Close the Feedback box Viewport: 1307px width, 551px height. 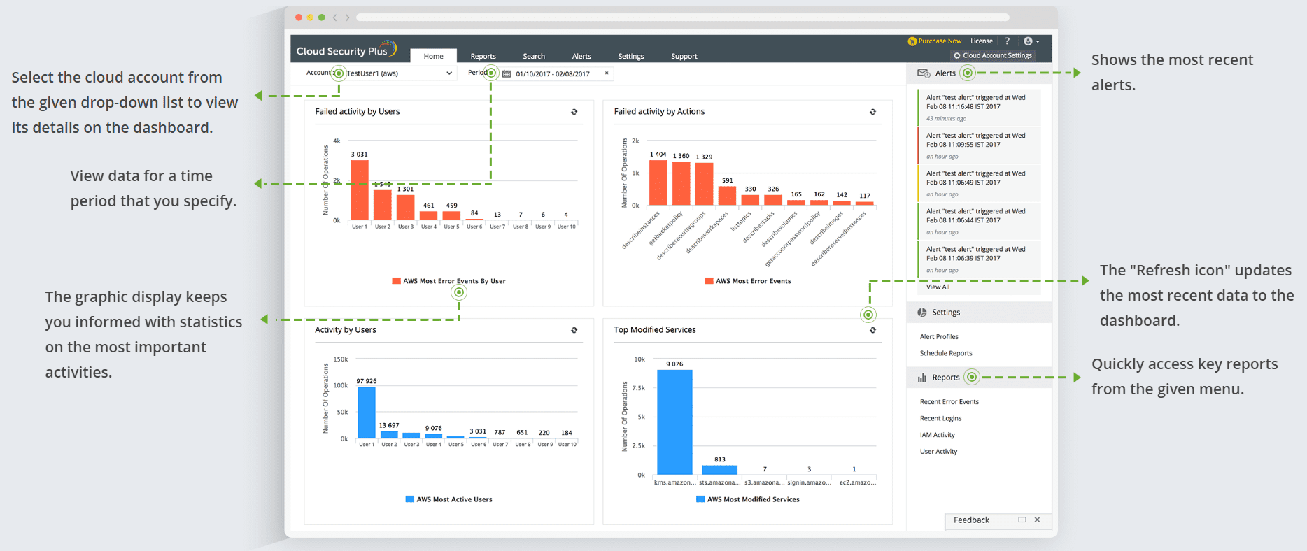click(x=1037, y=520)
